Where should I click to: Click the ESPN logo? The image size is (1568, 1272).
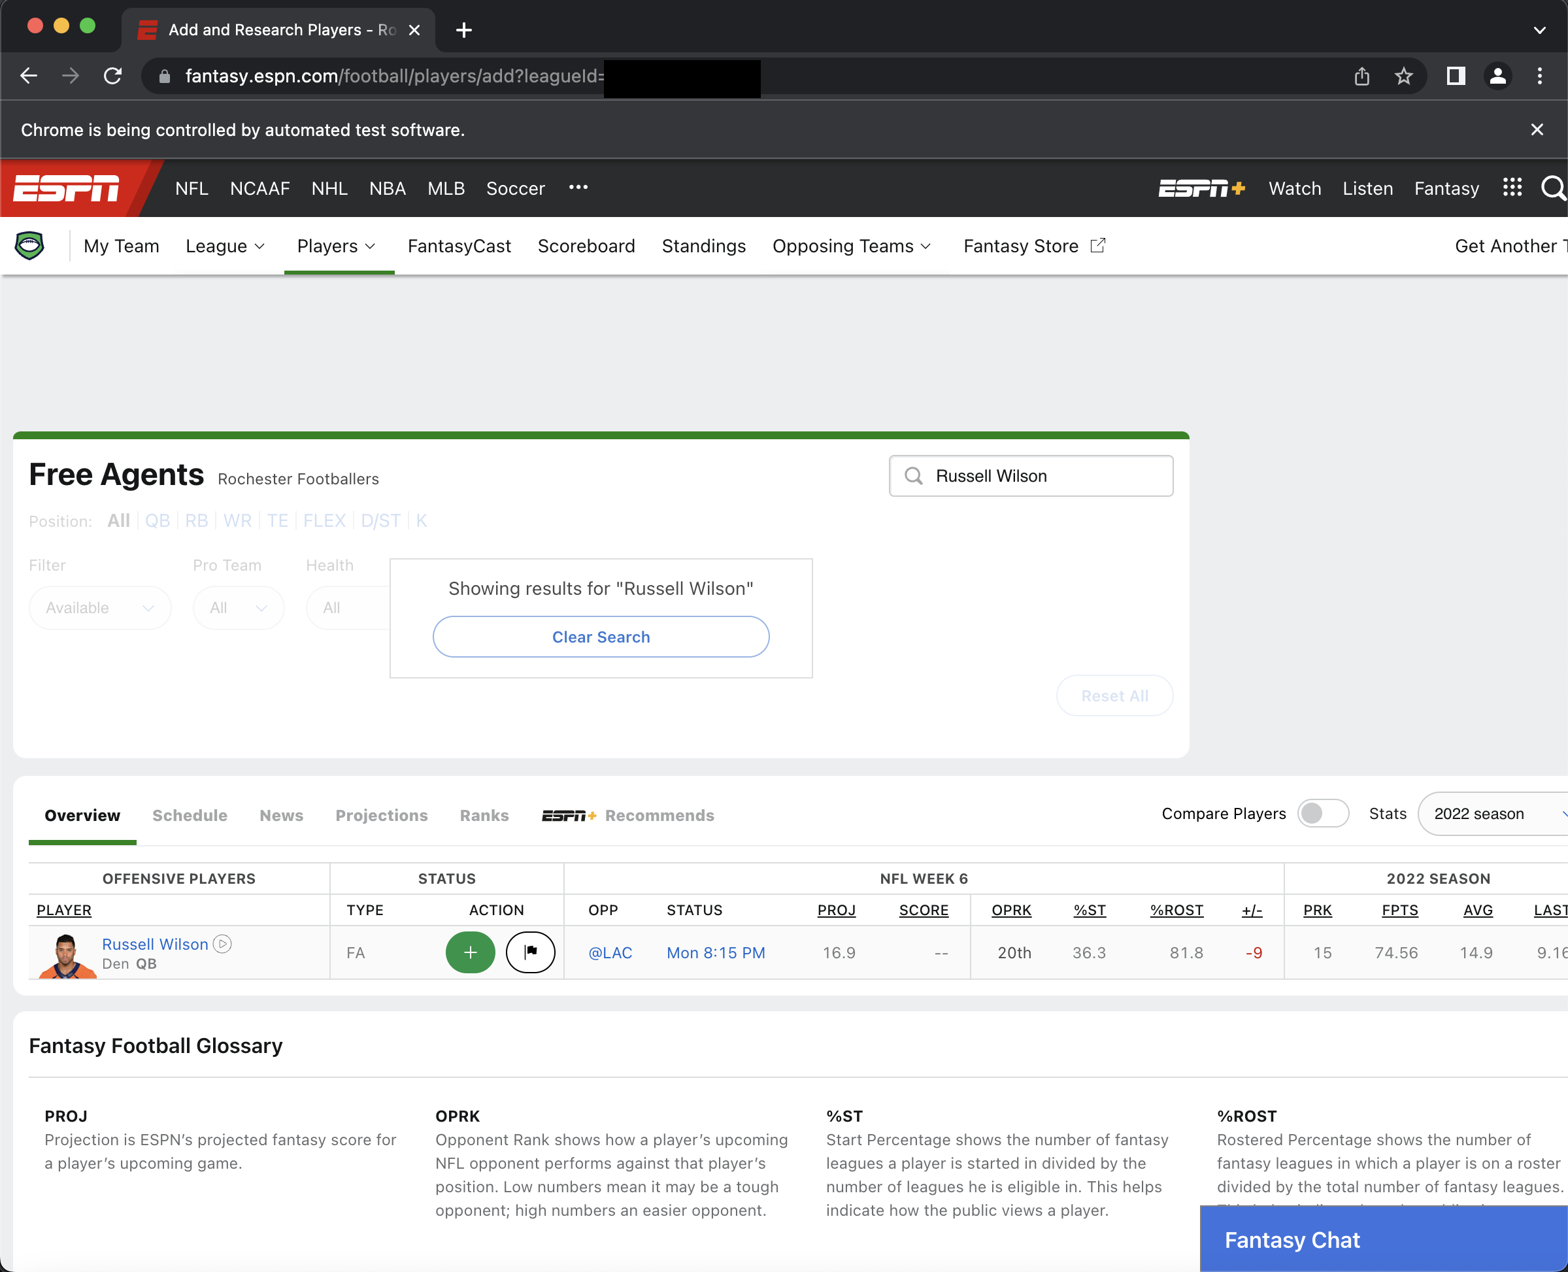(x=67, y=188)
